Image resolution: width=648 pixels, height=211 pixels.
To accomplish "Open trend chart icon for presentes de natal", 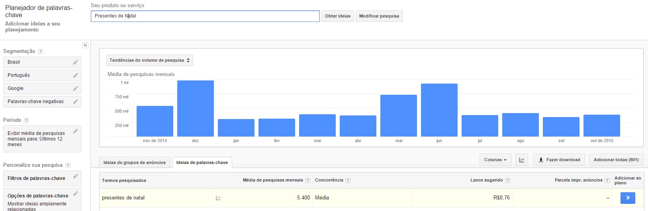I will pos(218,198).
